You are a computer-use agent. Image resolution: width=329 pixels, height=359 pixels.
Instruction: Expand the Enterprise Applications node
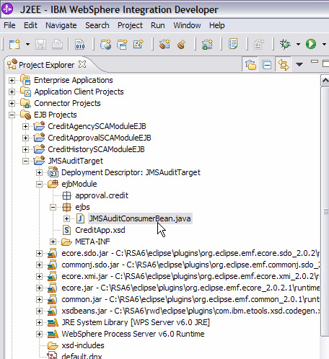pyautogui.click(x=12, y=80)
